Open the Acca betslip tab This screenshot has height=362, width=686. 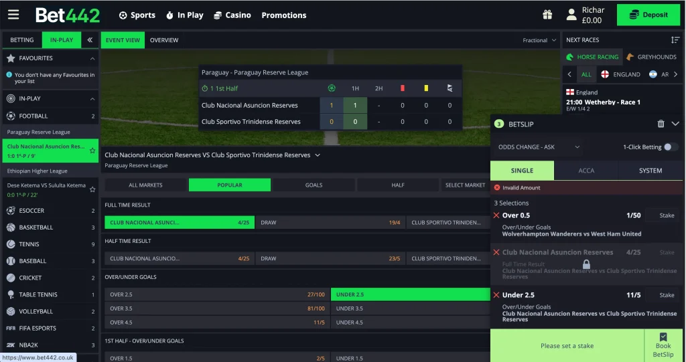click(586, 171)
